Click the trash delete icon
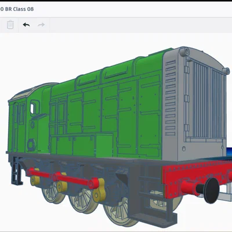Viewport: 232px width, 232px height. click(x=10, y=25)
